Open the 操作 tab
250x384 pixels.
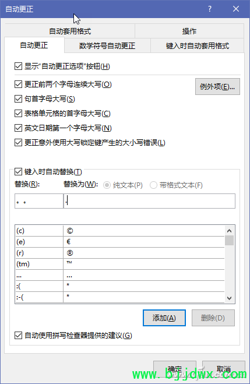tap(189, 31)
